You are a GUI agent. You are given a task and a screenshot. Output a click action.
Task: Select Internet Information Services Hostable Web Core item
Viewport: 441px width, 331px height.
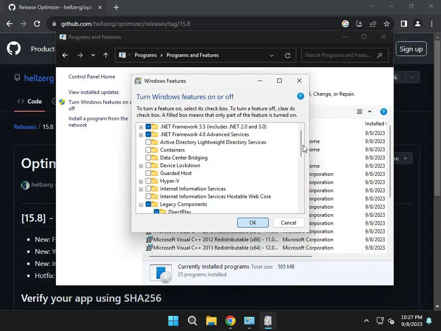(215, 197)
